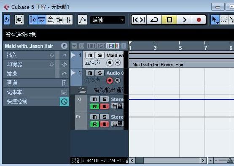Open the 后触 automation mode dropdown

pos(108,20)
